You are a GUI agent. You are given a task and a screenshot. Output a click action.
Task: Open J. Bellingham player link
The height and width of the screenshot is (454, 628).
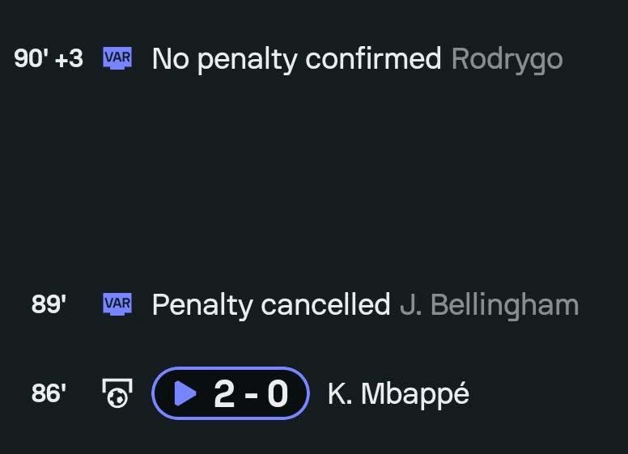[490, 304]
